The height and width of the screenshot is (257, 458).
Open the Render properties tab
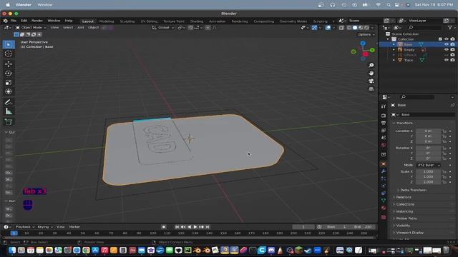384,116
